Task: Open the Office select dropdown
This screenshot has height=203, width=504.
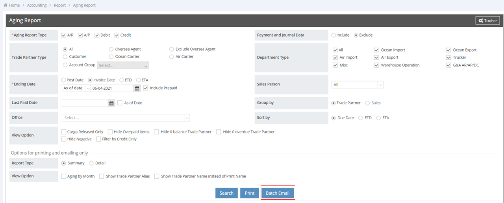Action: point(126,118)
